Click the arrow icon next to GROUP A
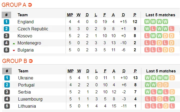The width and height of the screenshot is (180, 112). pos(30,5)
